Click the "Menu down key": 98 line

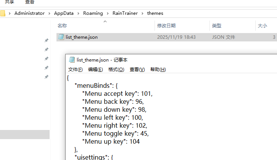point(114,110)
